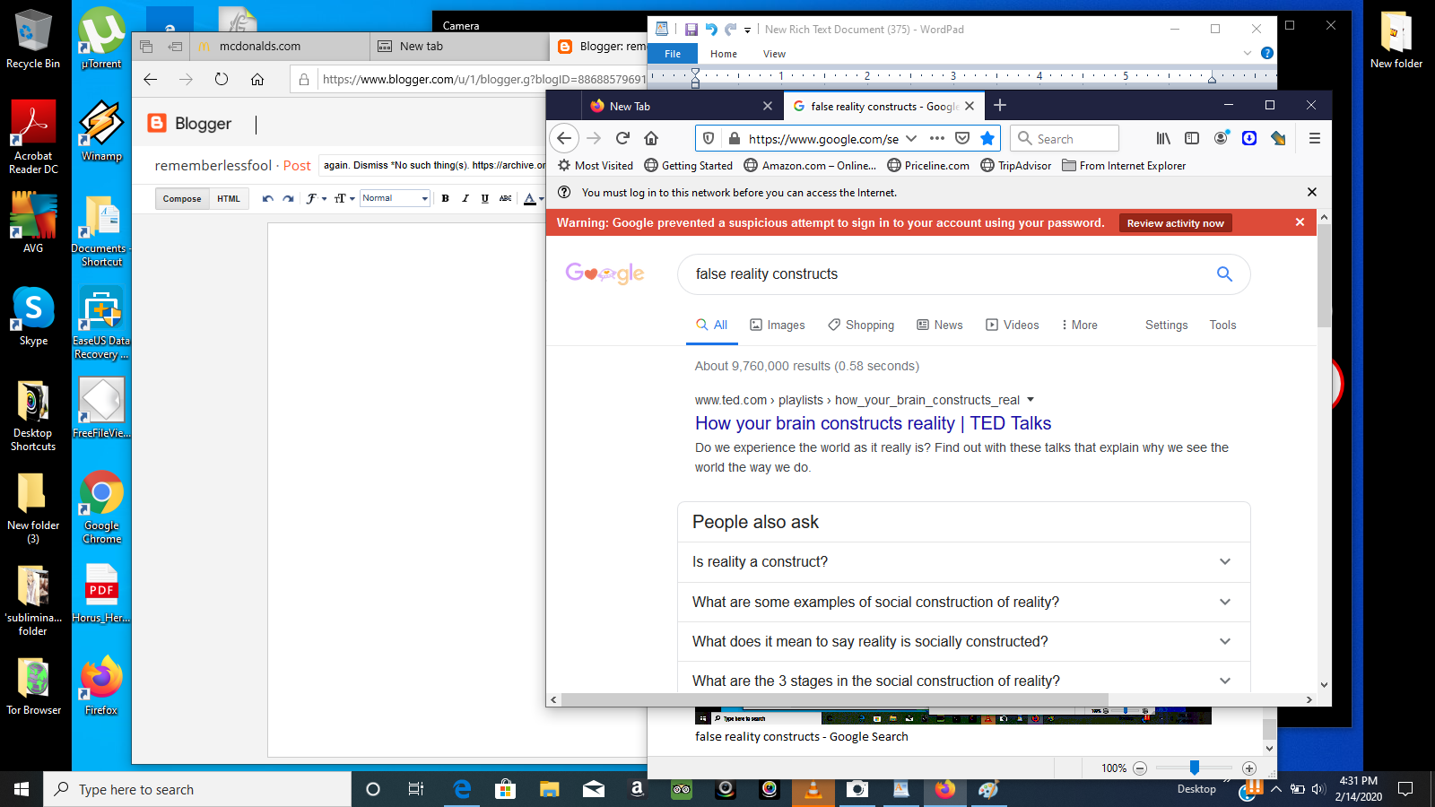Open the WordPad File menu
Viewport: 1435px width, 807px height.
[x=673, y=54]
